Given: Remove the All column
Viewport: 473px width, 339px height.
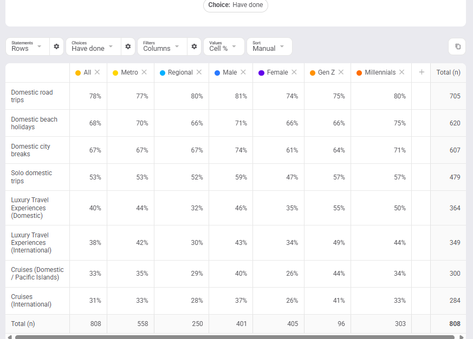Looking at the screenshot, I should click(x=97, y=72).
